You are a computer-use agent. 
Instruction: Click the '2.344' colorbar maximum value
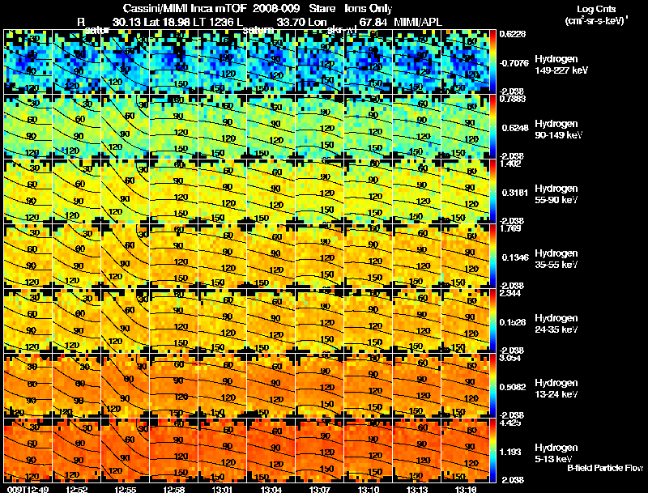tap(510, 293)
